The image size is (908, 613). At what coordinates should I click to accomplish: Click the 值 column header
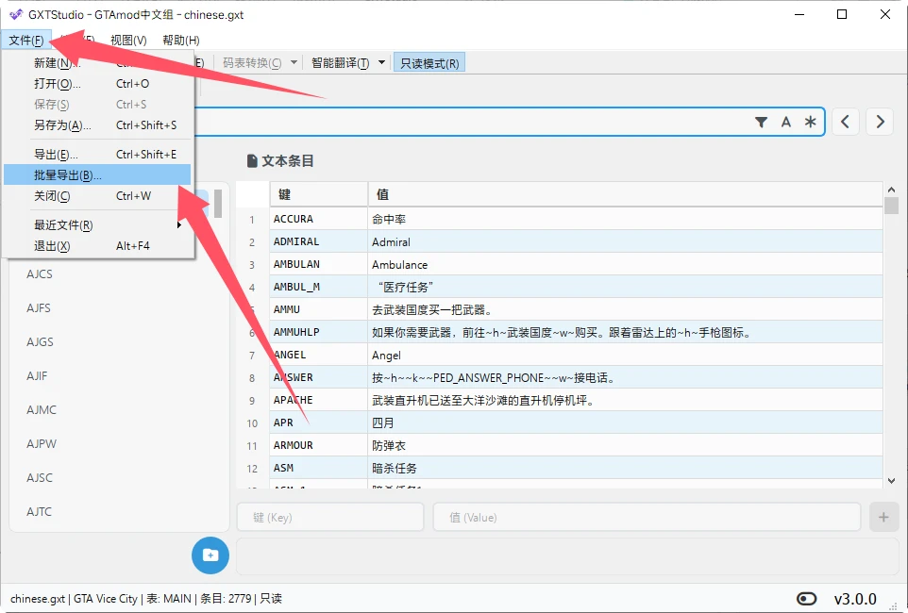626,194
